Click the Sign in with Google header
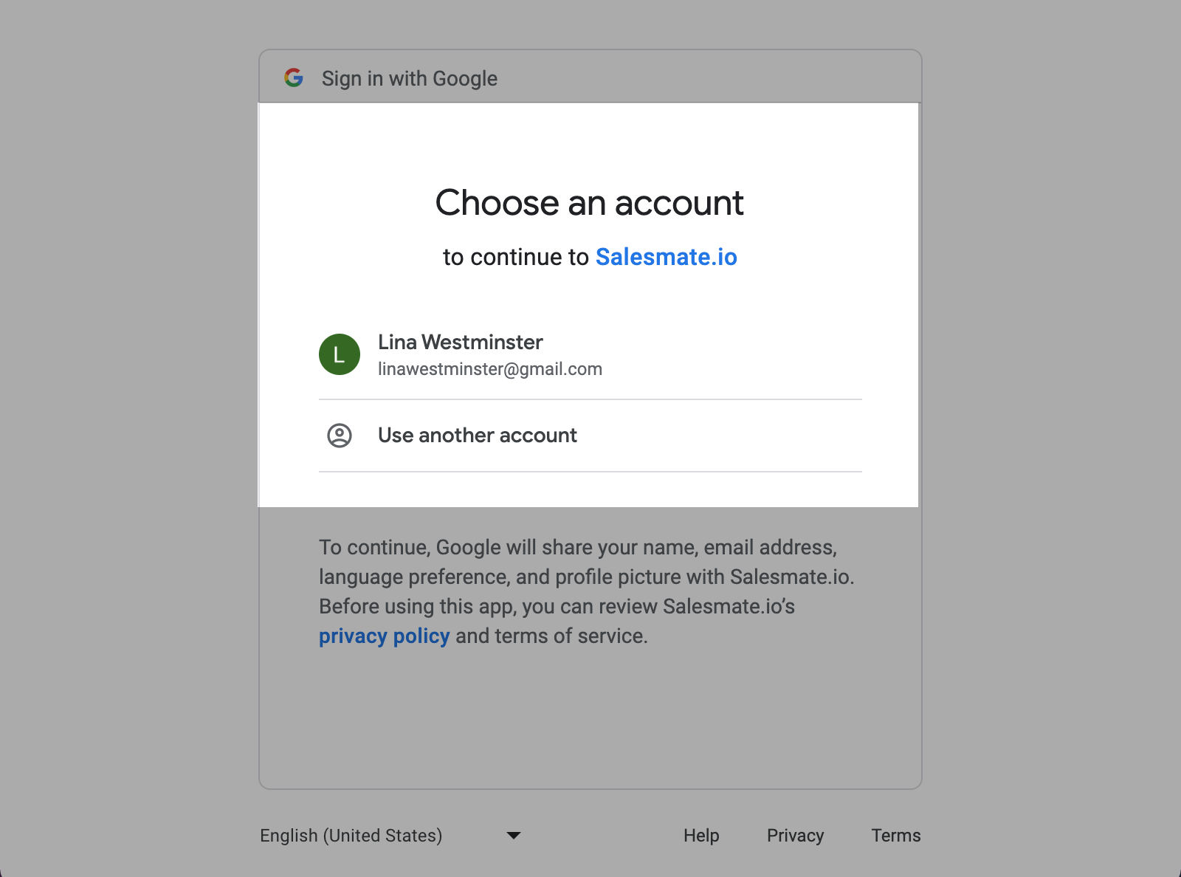The image size is (1181, 877). tap(410, 78)
